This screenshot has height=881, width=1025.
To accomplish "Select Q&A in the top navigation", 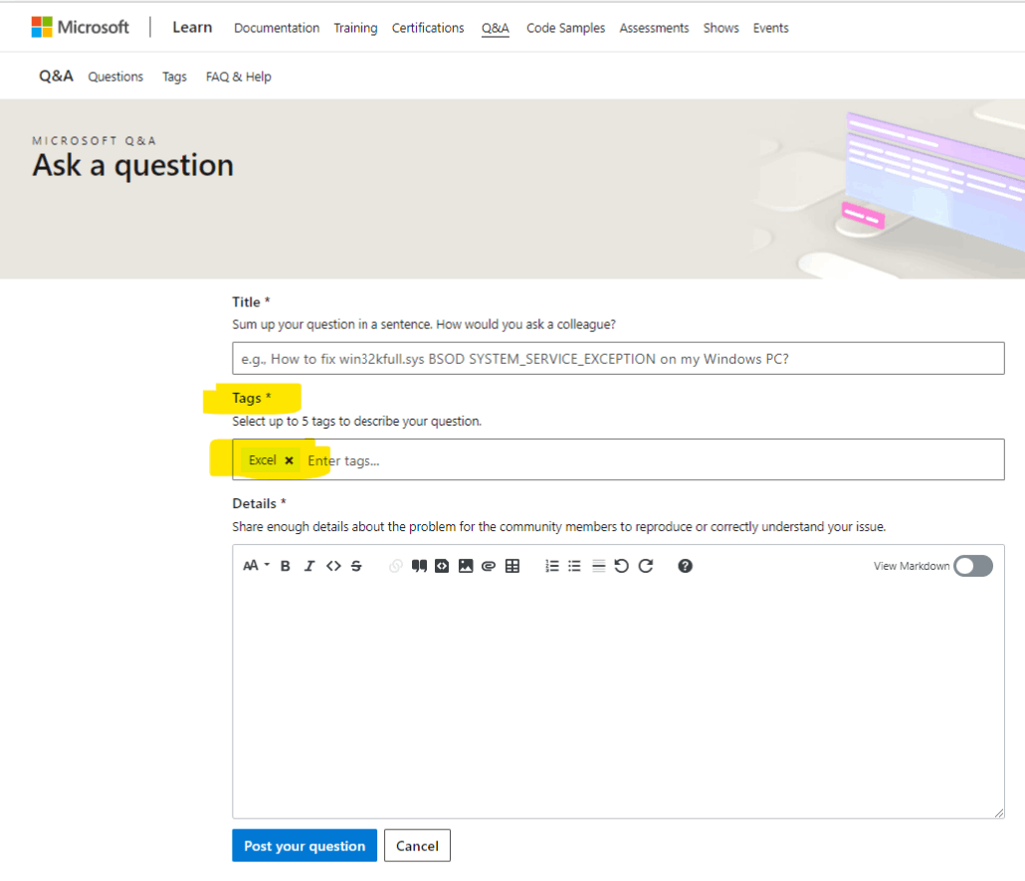I will point(495,28).
